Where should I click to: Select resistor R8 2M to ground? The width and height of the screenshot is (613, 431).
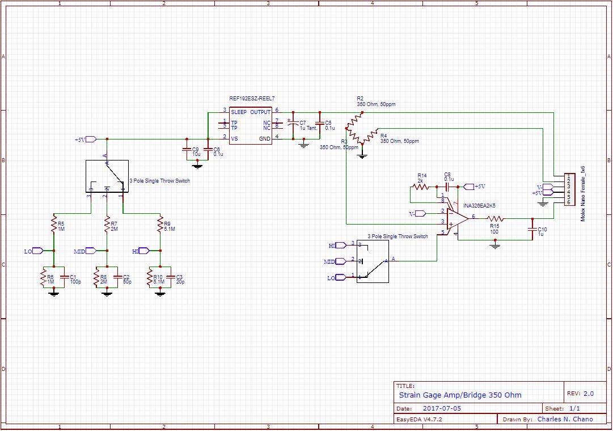(x=96, y=277)
